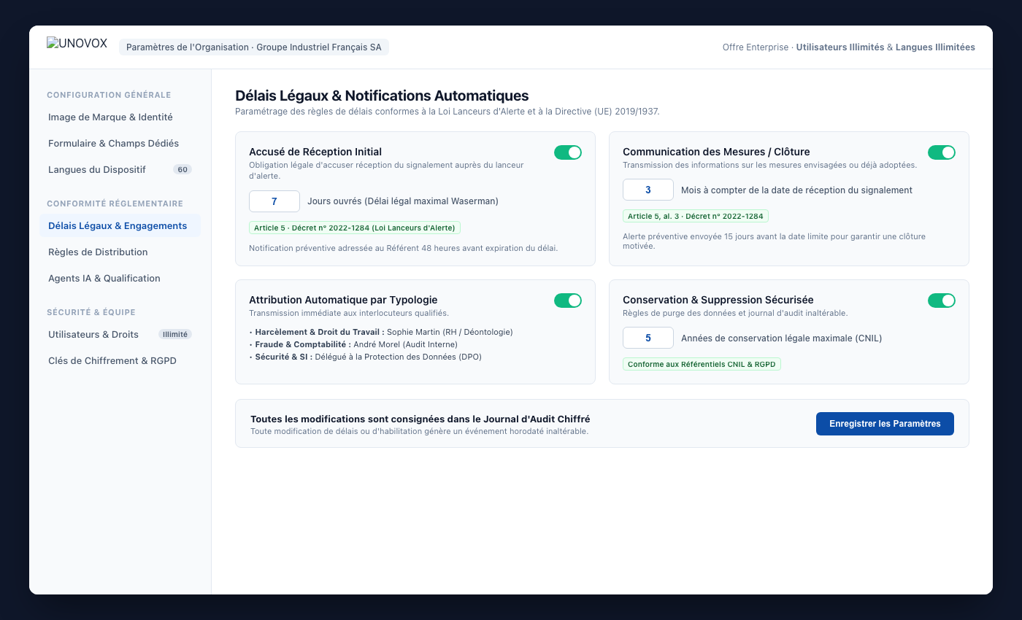1022x620 pixels.
Task: Toggle Attribution Automatique par Typologie switch
Action: (x=568, y=301)
